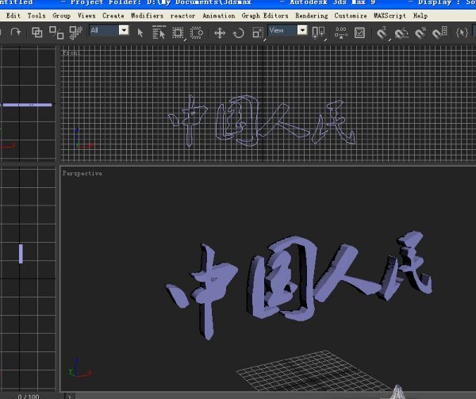Click the Redo arrow icon

point(16,33)
